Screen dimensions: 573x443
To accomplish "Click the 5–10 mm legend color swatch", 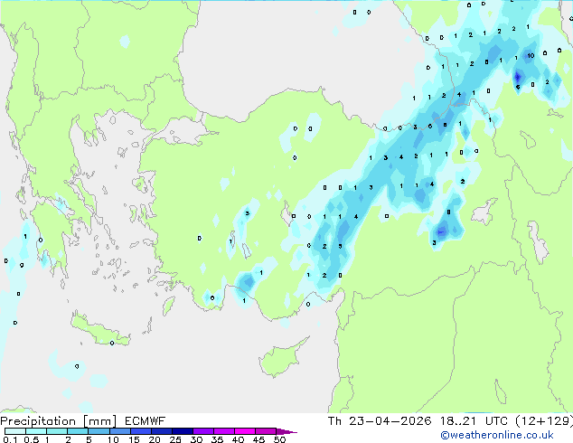I will click(99, 431).
